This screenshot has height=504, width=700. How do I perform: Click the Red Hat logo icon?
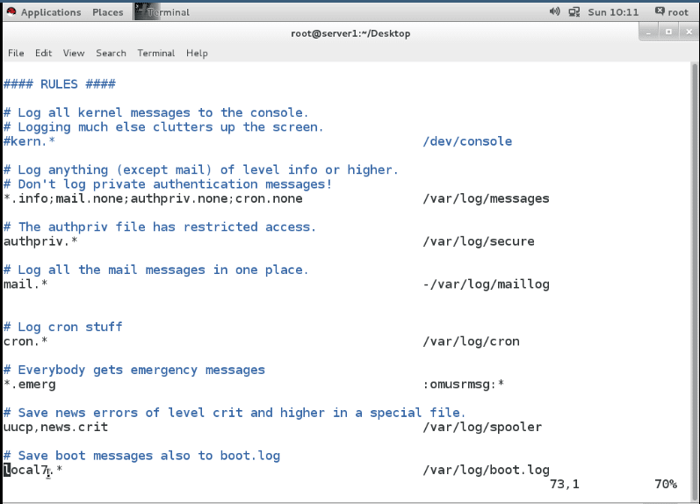(x=11, y=11)
